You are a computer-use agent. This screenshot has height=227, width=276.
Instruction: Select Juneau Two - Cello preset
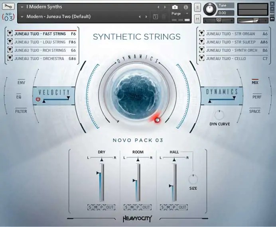pos(237,59)
